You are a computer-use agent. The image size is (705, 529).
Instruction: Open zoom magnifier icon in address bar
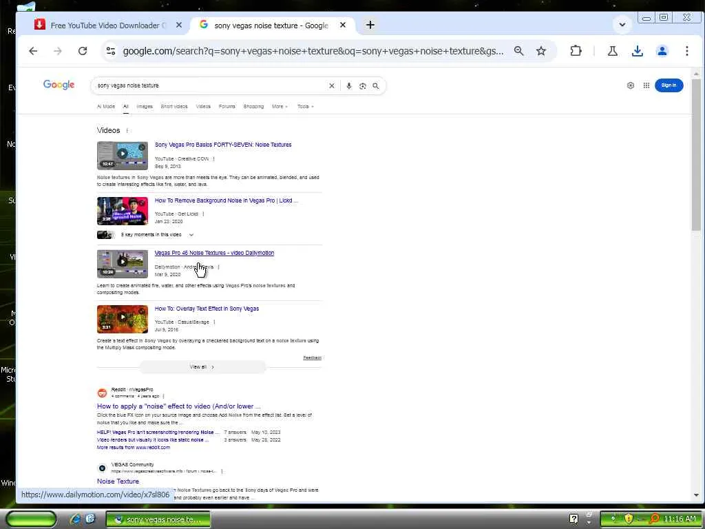(x=519, y=51)
